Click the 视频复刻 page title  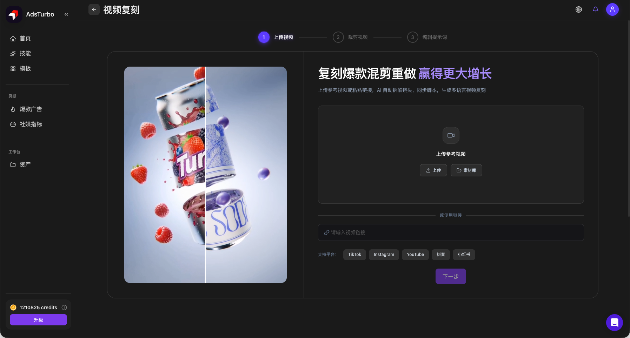121,10
